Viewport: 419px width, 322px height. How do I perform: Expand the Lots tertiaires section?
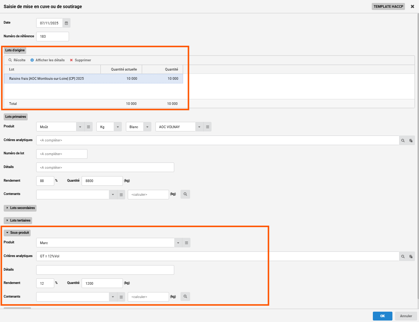pyautogui.click(x=18, y=220)
